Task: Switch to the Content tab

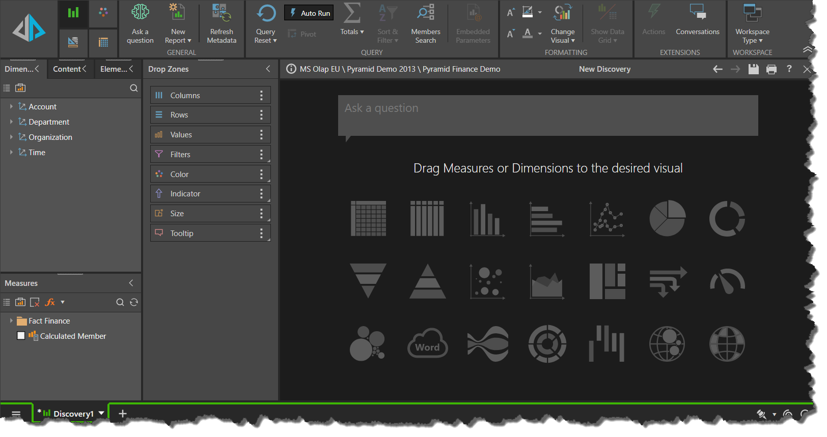Action: (67, 69)
